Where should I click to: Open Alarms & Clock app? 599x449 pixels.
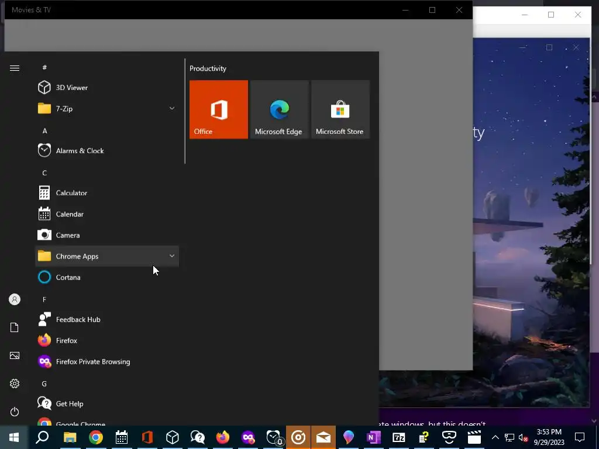pyautogui.click(x=107, y=150)
